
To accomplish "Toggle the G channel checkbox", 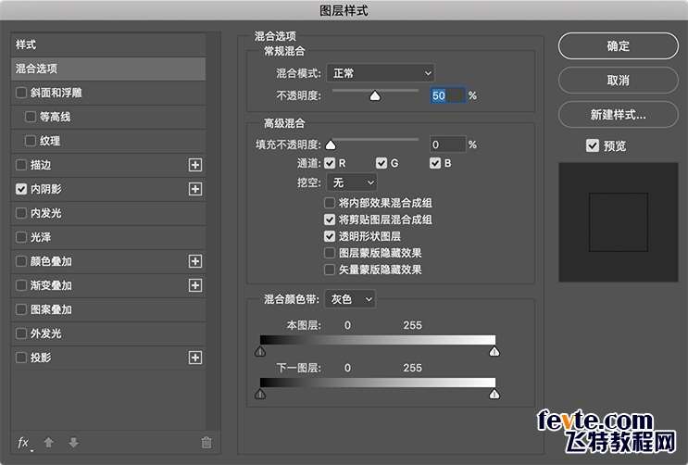I will pyautogui.click(x=382, y=163).
